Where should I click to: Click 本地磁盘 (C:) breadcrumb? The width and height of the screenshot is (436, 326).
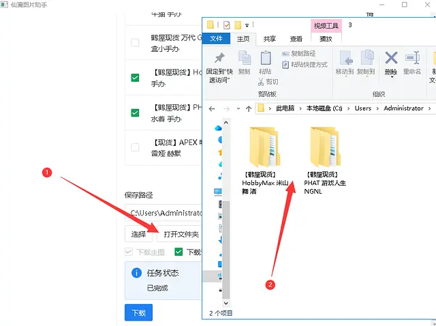click(x=324, y=108)
